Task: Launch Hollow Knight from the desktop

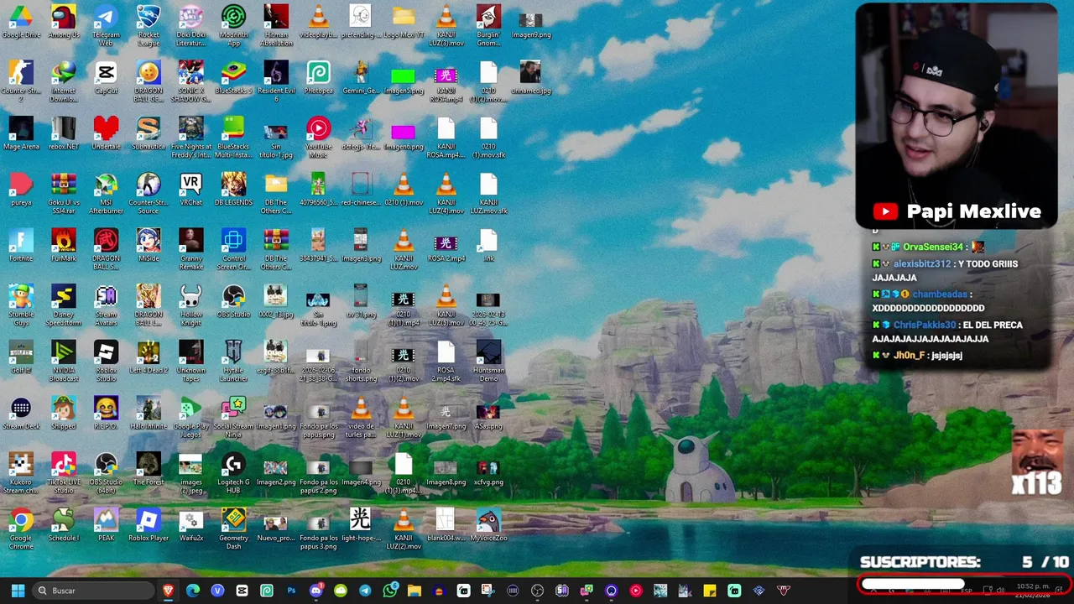Action: pos(190,305)
